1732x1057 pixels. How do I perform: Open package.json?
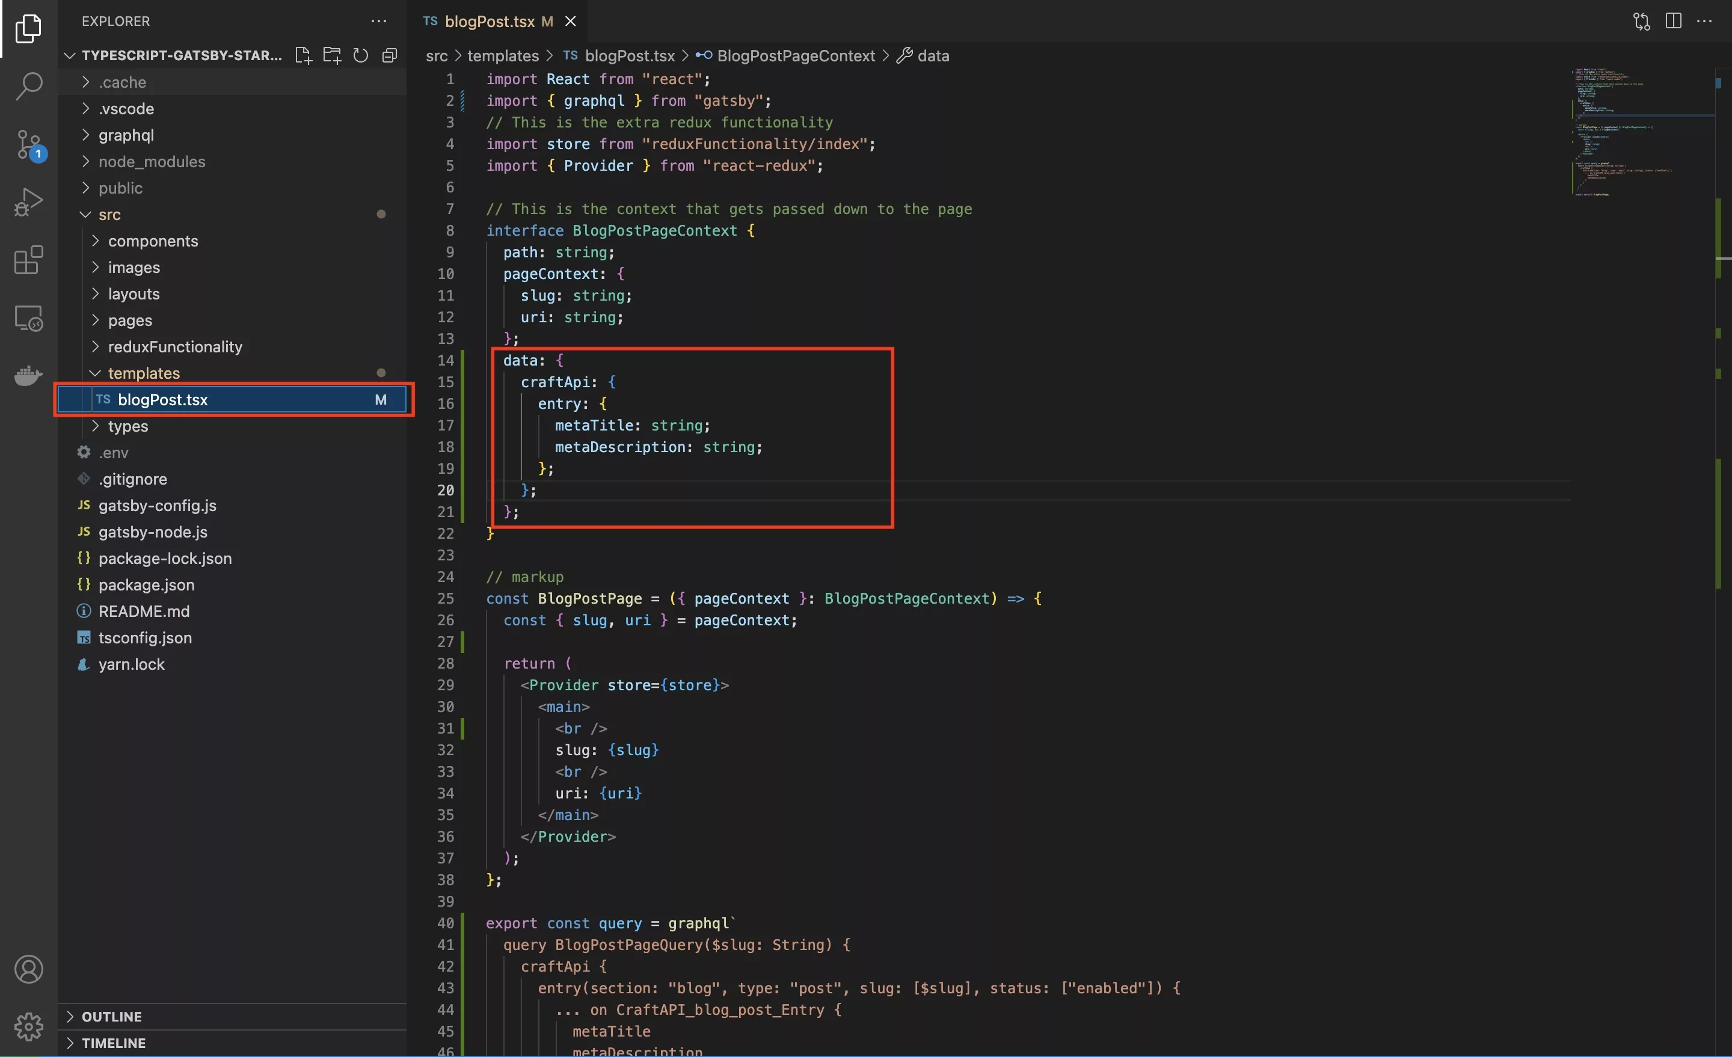[232, 586]
